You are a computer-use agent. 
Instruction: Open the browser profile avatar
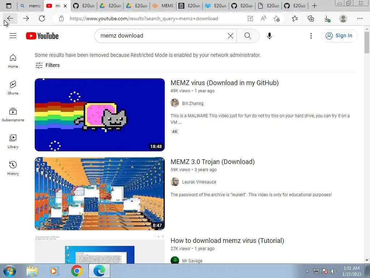(343, 18)
